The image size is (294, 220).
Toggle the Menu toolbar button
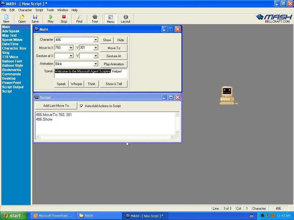click(111, 19)
